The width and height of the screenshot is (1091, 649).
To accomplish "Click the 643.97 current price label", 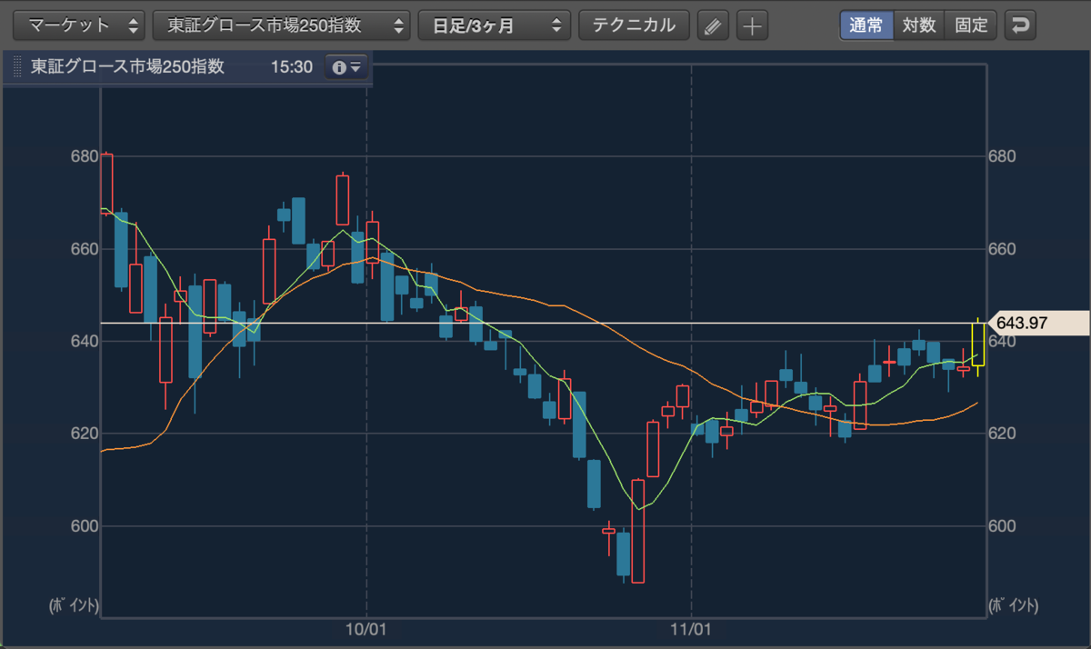I will coord(1036,323).
